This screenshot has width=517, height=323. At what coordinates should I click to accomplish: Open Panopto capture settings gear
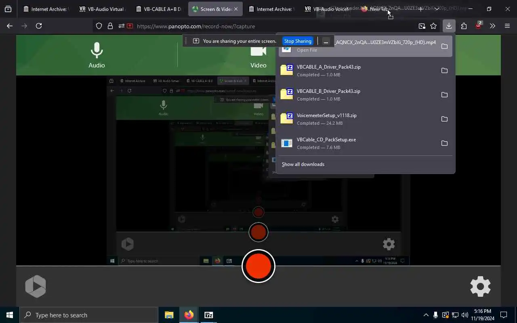(480, 286)
